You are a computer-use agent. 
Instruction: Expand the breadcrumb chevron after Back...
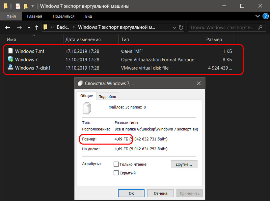pyautogui.click(x=74, y=27)
